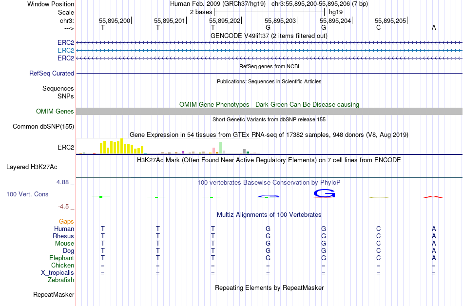
Task: Select the '2 bases' scale bar
Action: (x=270, y=12)
